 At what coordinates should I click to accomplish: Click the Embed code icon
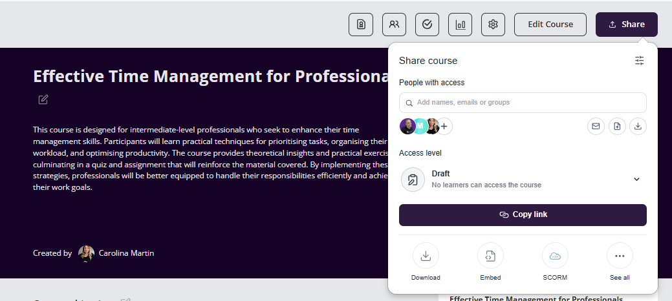coord(490,256)
